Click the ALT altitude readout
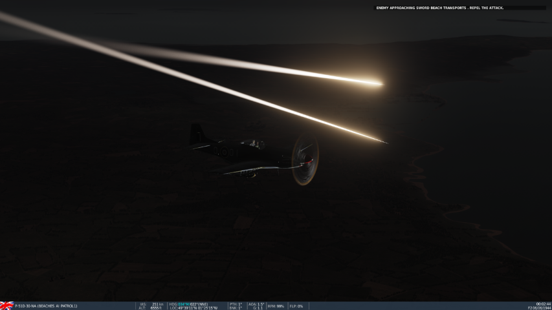552x310 pixels. click(x=149, y=308)
